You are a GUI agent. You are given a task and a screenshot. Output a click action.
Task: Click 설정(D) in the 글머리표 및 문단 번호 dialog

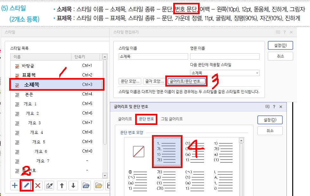pos(270,120)
